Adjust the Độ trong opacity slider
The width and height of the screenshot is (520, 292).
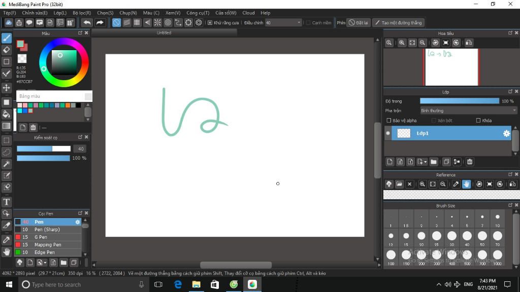[x=459, y=101]
